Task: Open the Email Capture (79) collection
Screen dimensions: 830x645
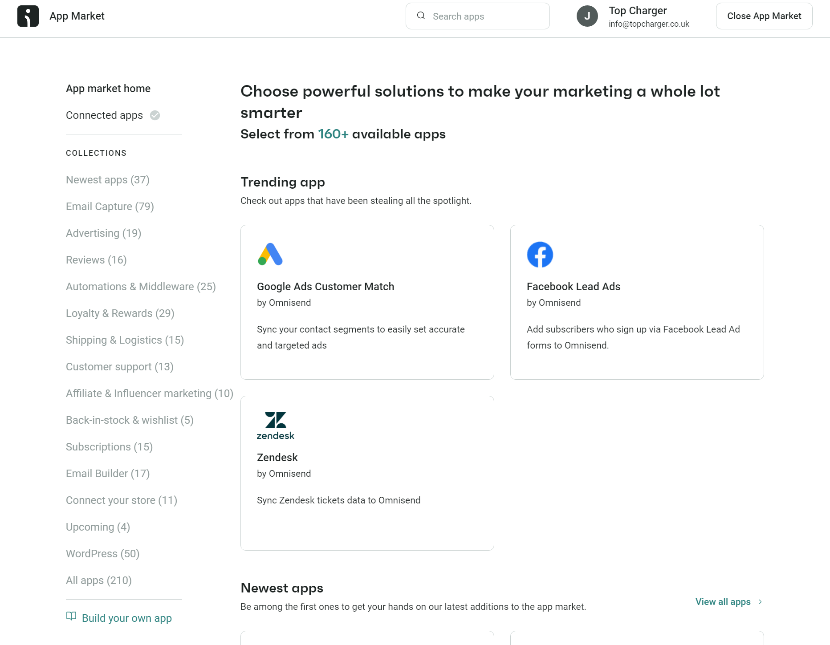Action: pos(110,206)
